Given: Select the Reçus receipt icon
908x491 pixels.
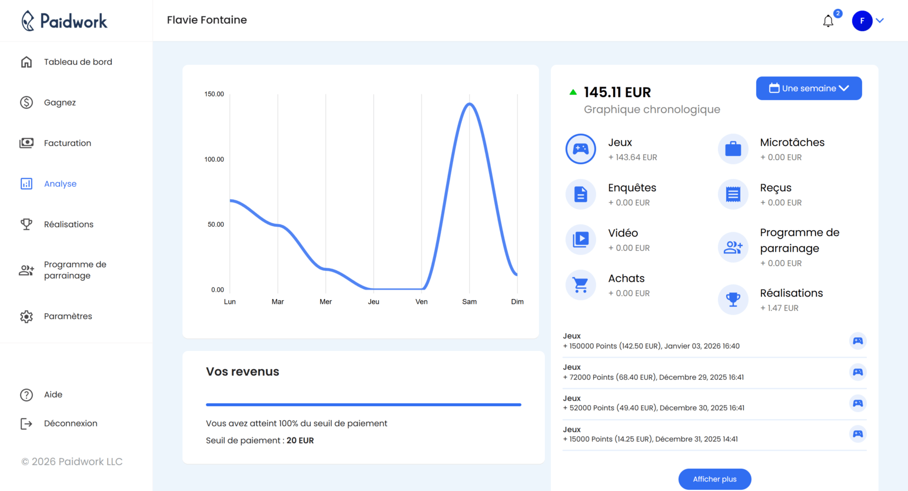Looking at the screenshot, I should 733,194.
